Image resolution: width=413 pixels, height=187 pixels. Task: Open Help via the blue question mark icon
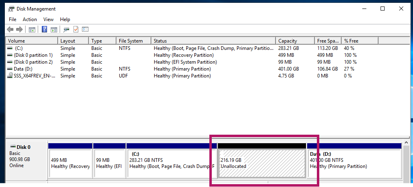(45, 29)
